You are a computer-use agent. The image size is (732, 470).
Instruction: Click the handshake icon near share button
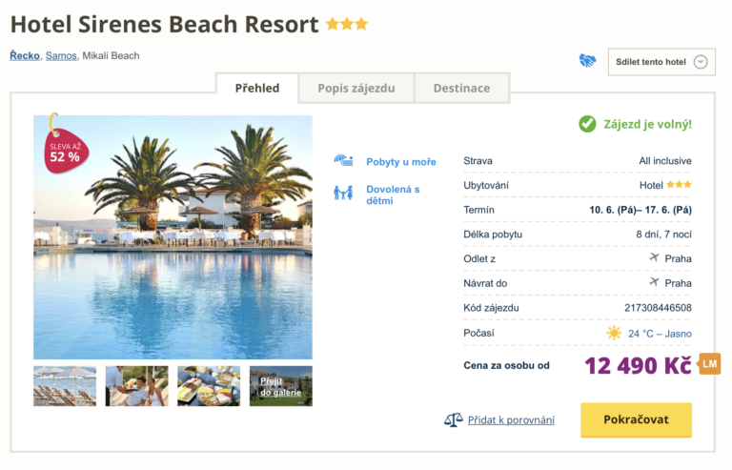(x=587, y=61)
